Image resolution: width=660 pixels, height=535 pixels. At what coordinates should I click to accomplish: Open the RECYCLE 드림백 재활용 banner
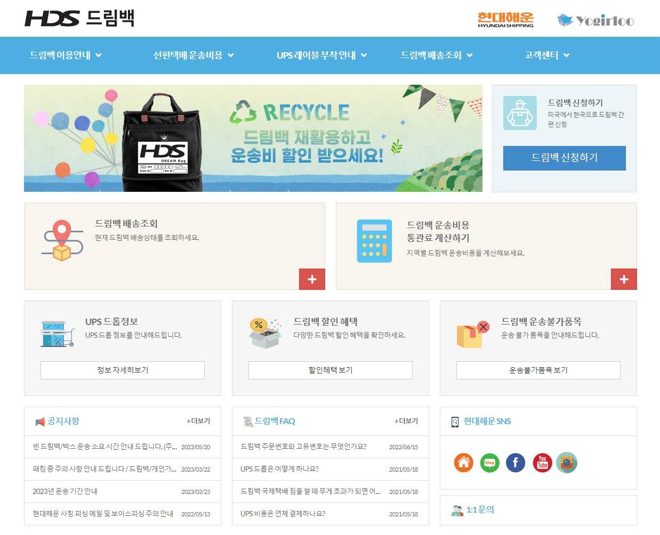click(253, 138)
